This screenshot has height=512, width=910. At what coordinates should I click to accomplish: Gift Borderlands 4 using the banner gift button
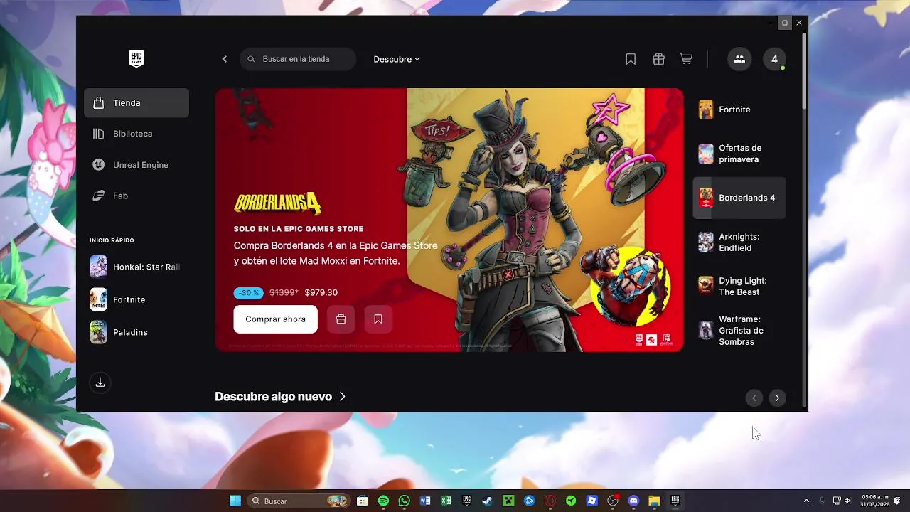[341, 319]
